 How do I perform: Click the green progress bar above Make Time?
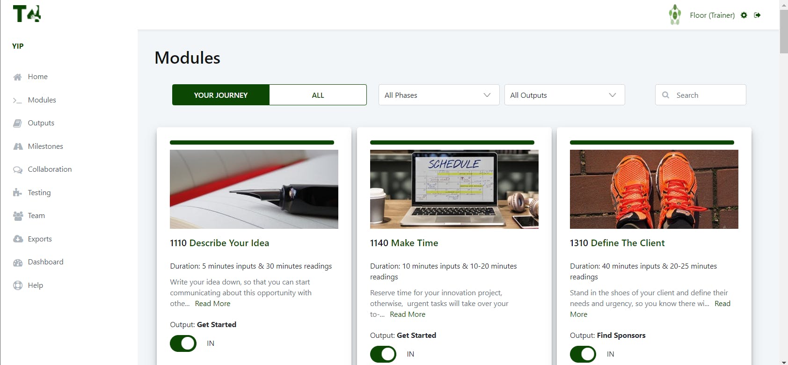click(452, 142)
